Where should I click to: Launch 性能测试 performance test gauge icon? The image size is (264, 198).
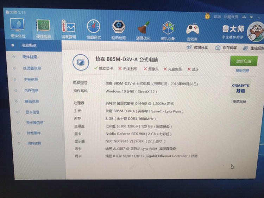[x=93, y=26]
